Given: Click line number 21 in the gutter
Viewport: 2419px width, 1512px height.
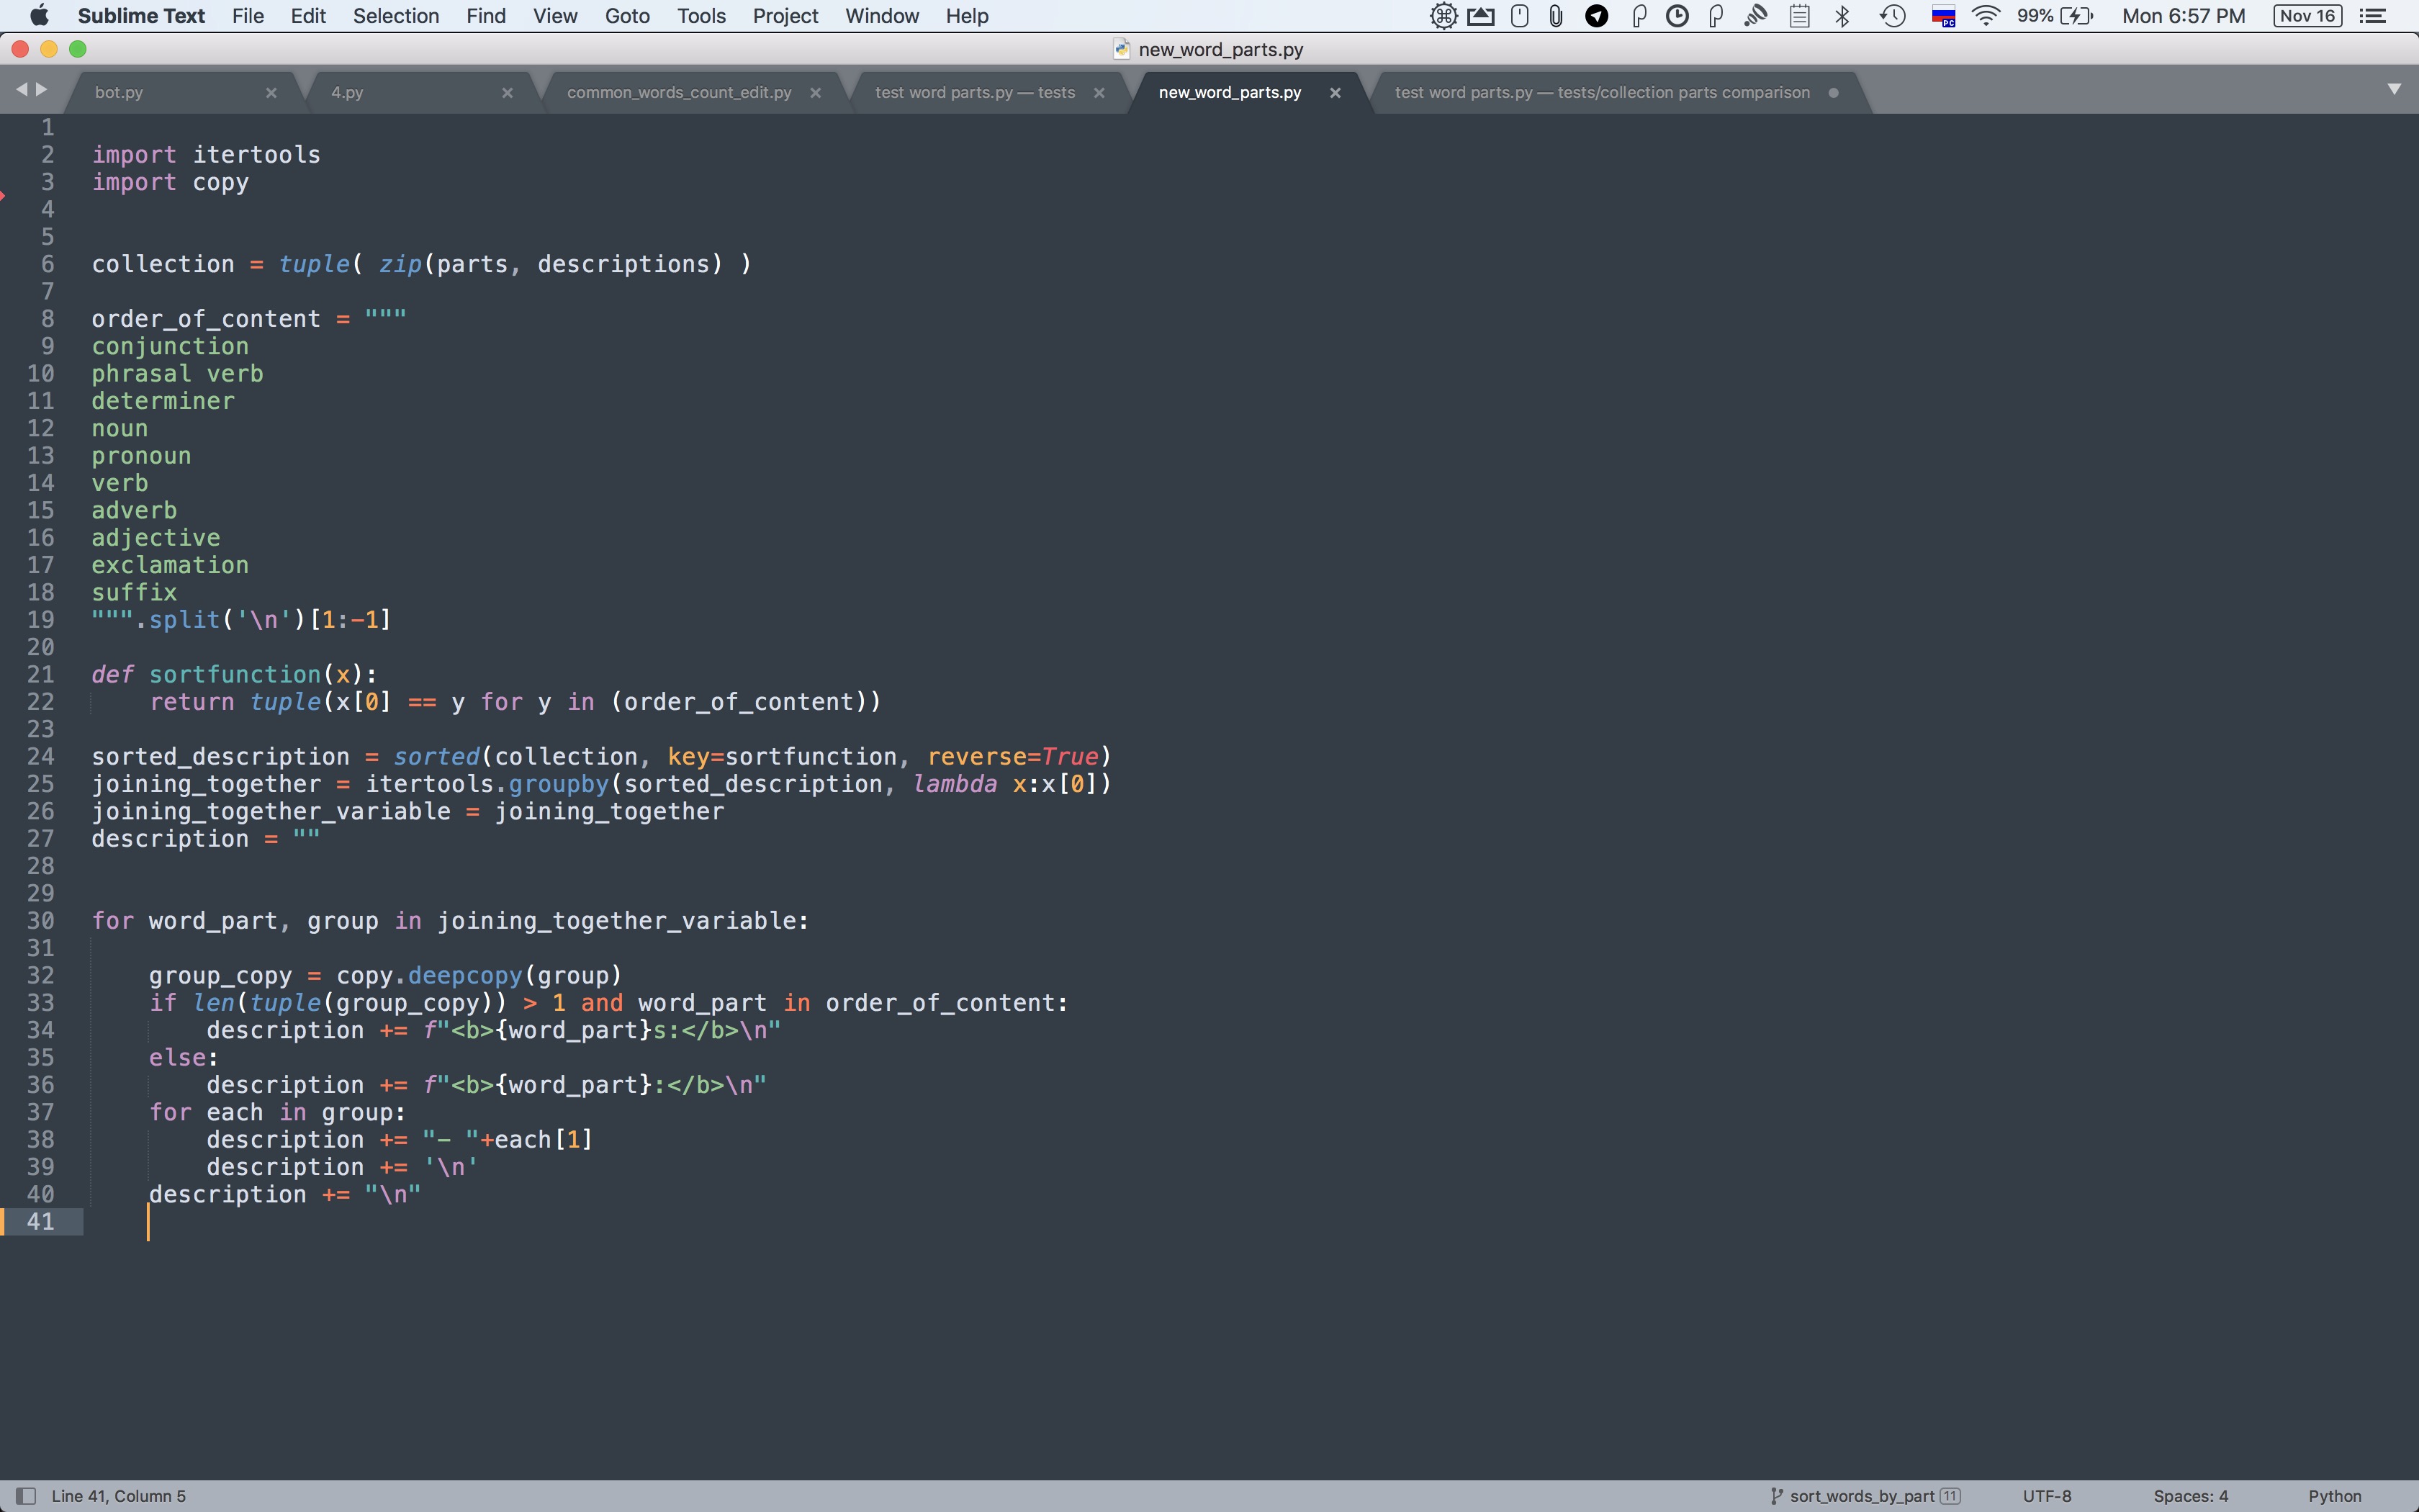Looking at the screenshot, I should (40, 674).
